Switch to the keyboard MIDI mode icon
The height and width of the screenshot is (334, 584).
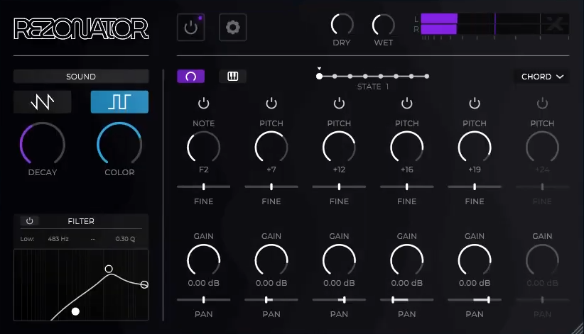232,77
